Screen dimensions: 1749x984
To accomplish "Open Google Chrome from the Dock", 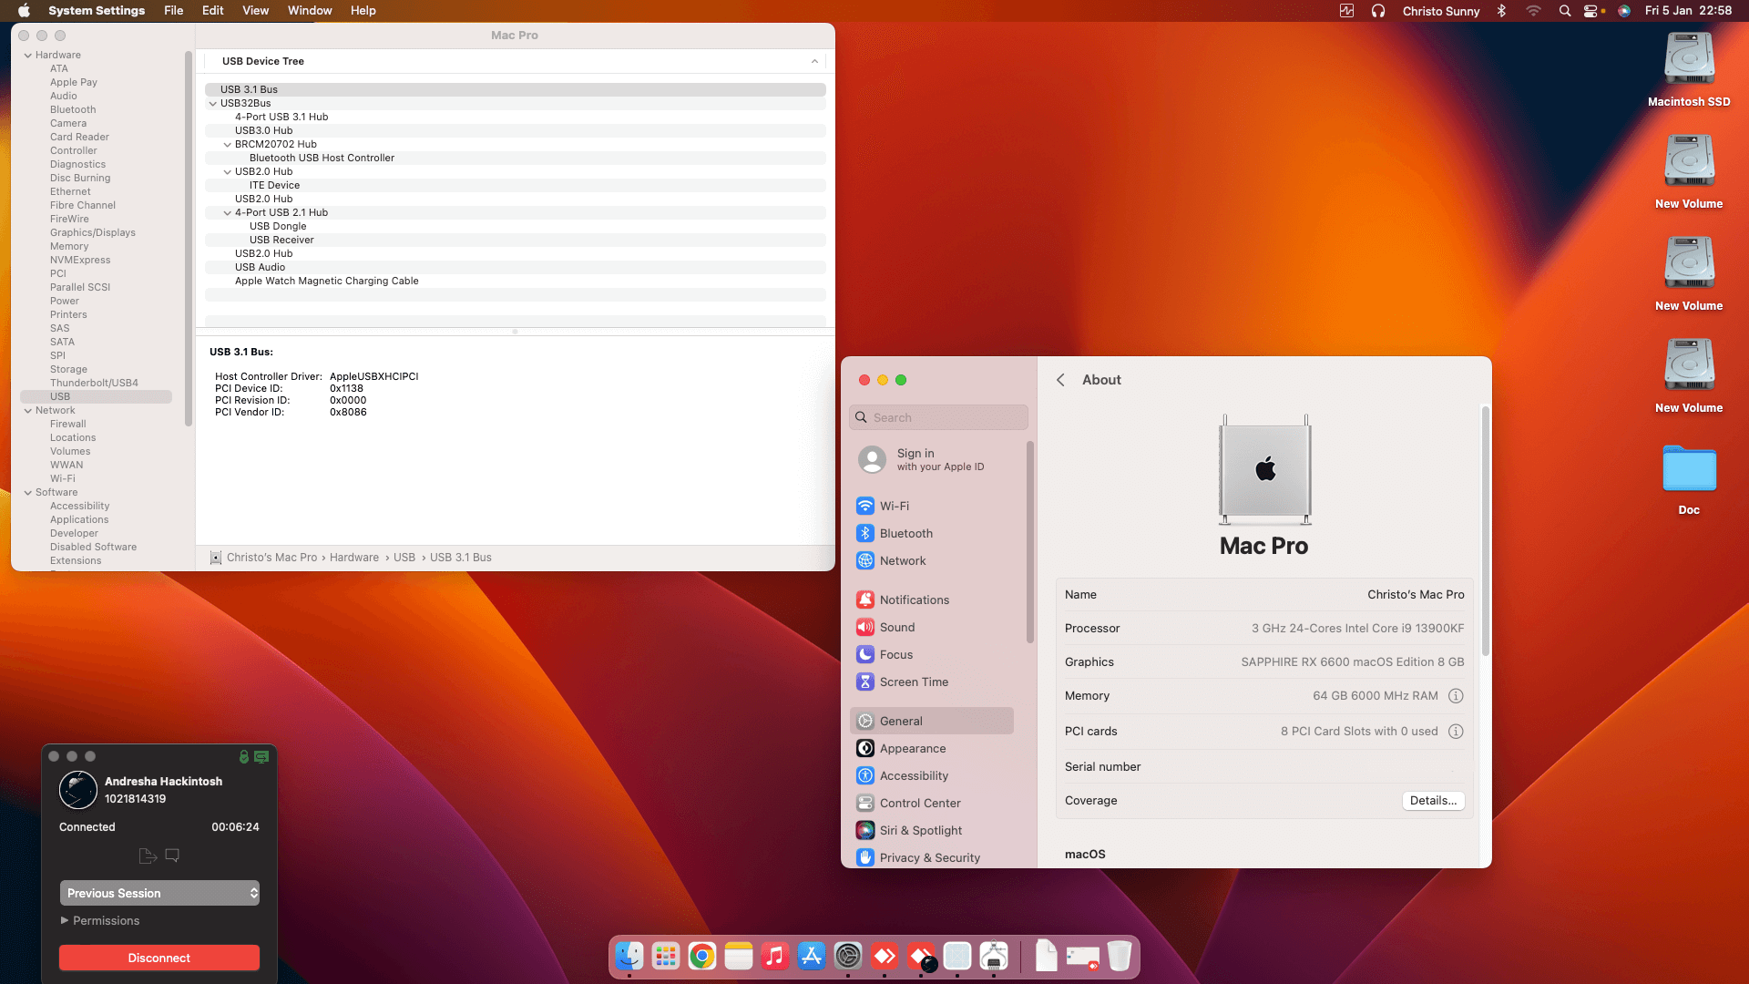I will click(701, 956).
